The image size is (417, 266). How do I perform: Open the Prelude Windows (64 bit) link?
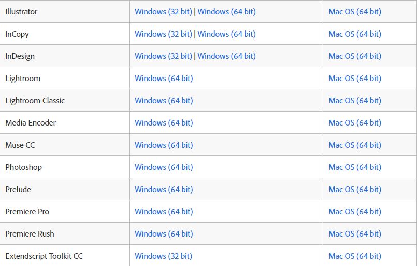(164, 190)
